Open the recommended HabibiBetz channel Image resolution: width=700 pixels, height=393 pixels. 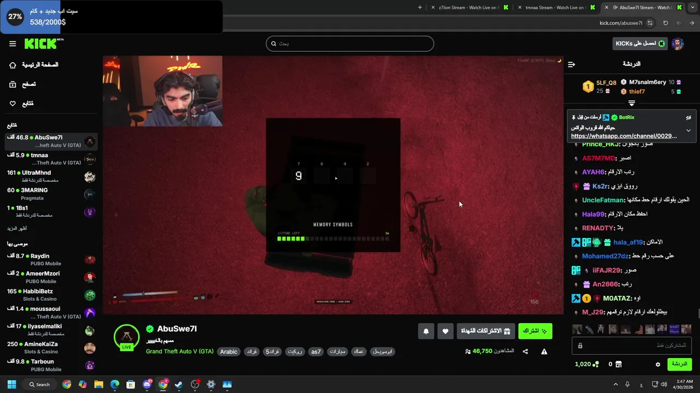tap(51, 295)
